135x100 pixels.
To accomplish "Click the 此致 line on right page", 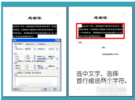I will pos(80,42).
